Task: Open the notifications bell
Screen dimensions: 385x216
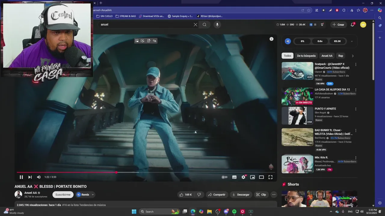Action: click(353, 25)
